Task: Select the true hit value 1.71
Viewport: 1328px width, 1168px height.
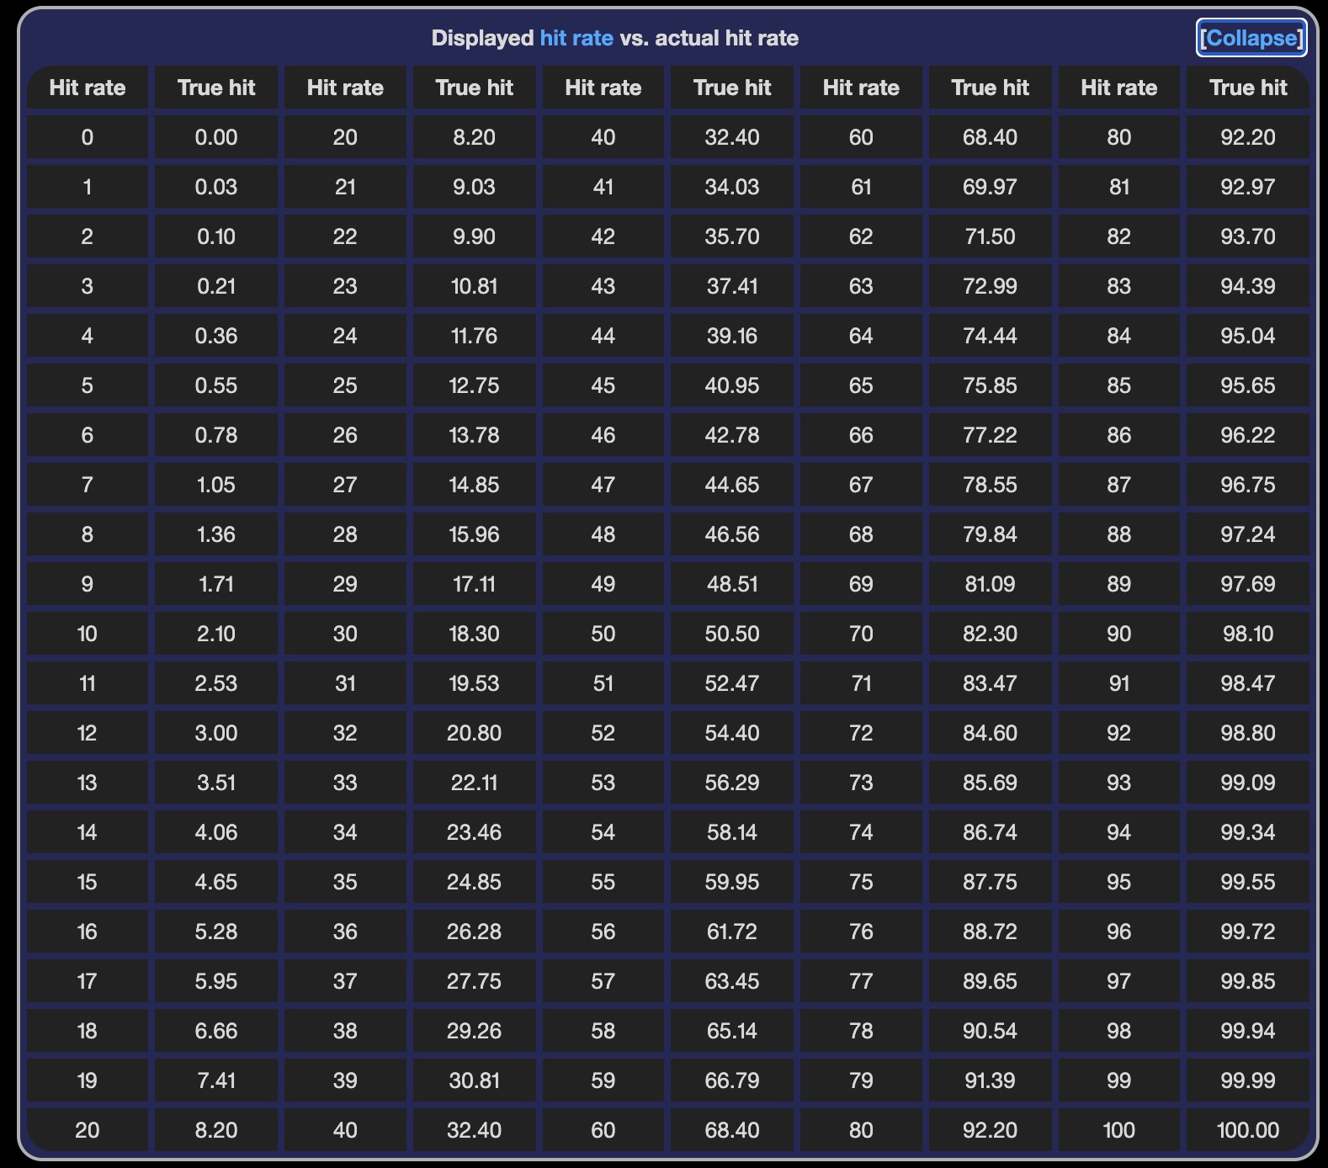Action: (216, 584)
